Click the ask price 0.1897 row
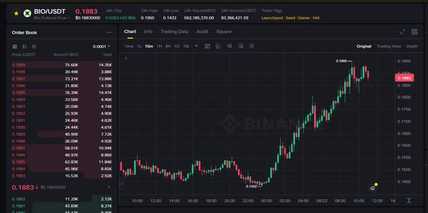The image size is (428, 213). click(62, 79)
